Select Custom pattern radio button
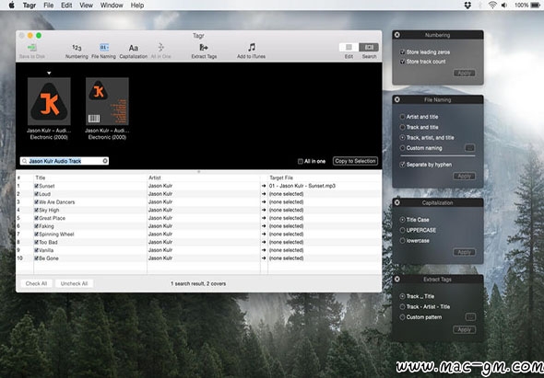 402,317
